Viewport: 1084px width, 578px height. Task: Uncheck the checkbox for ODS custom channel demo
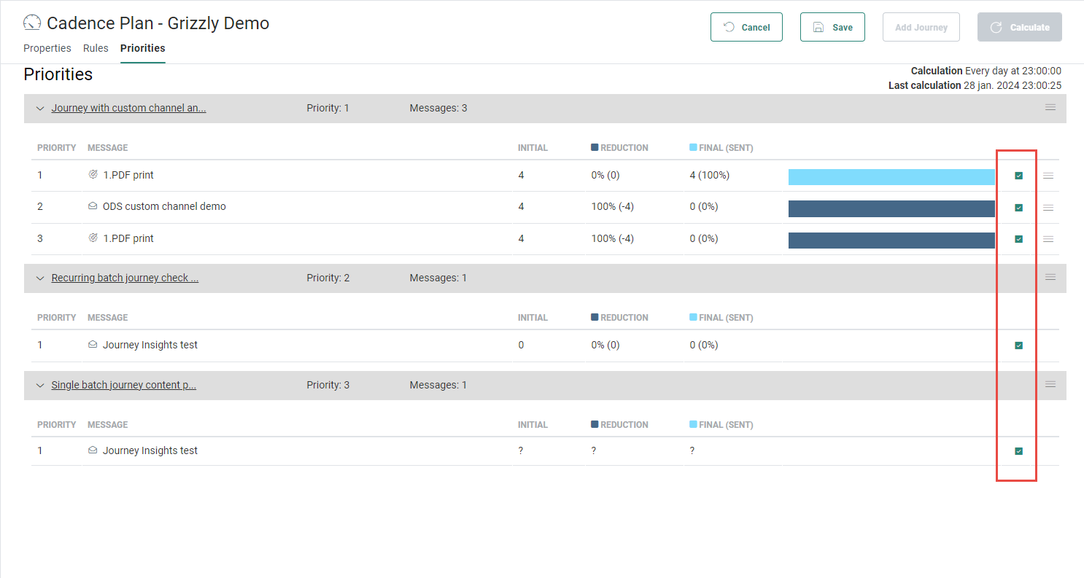point(1018,208)
